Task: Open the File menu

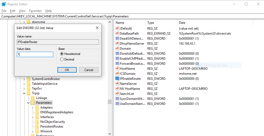Action: 4,11
